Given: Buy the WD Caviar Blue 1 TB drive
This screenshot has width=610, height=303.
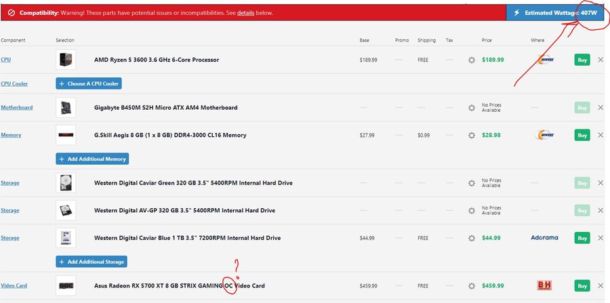Looking at the screenshot, I should click(x=582, y=238).
